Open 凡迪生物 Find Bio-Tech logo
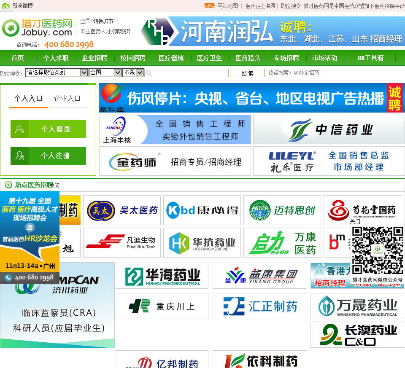The height and width of the screenshot is (368, 405). [122, 242]
